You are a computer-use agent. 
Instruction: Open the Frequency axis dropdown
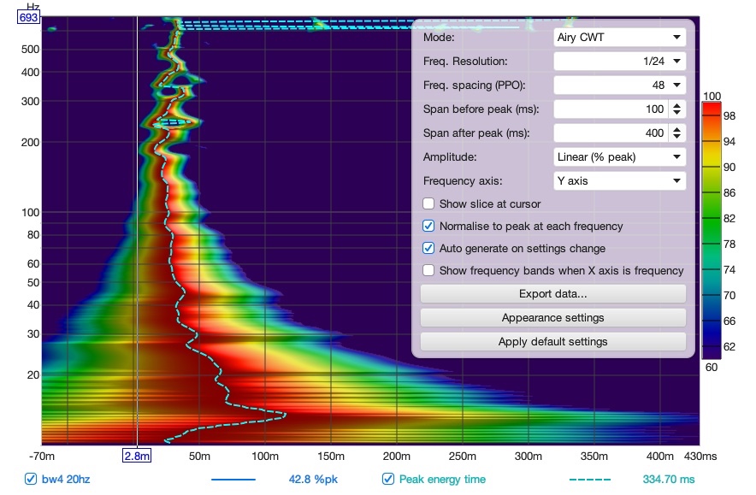click(619, 180)
